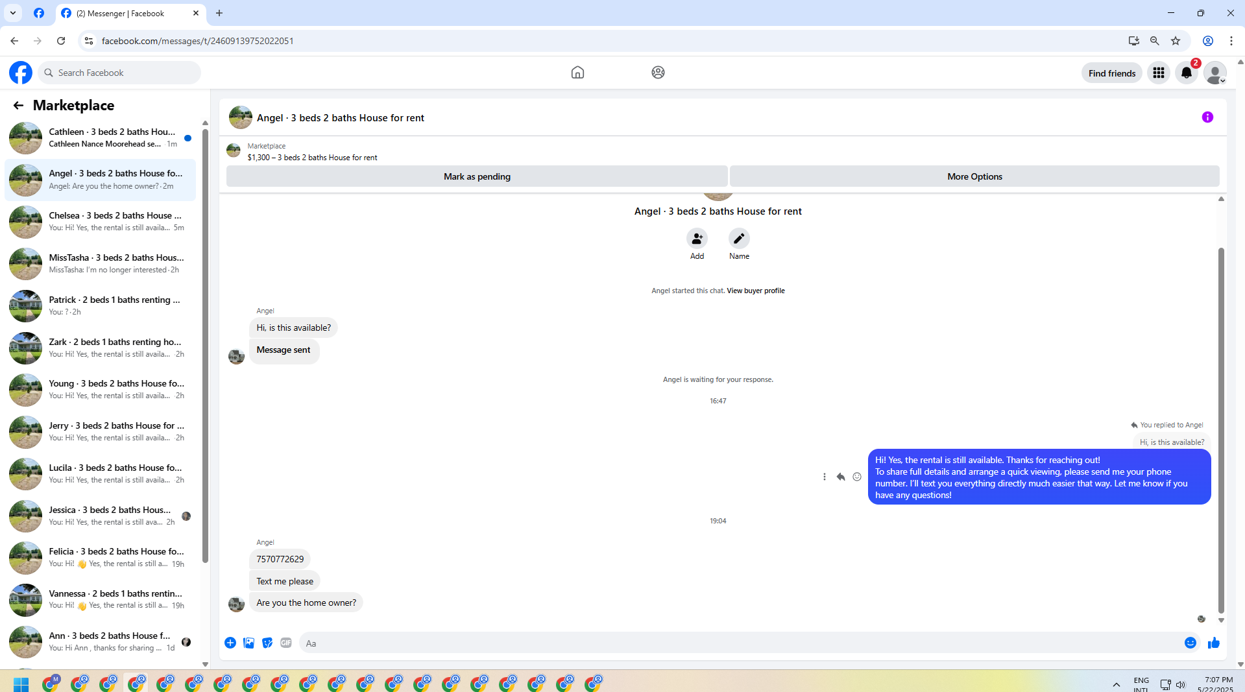React to the sent message with emoji
Image resolution: width=1245 pixels, height=692 pixels.
point(857,477)
